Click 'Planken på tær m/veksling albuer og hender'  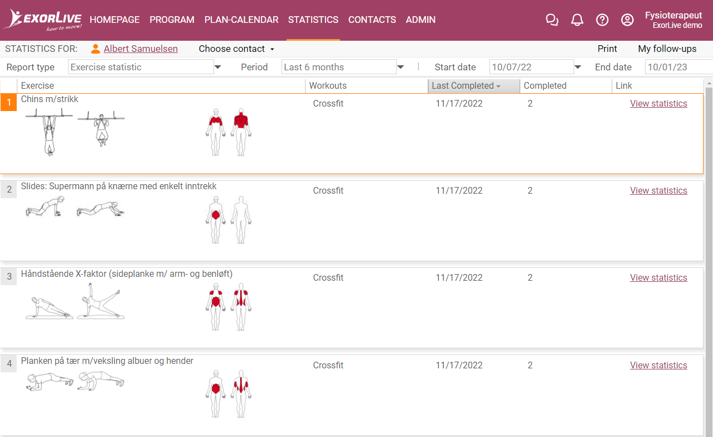107,361
